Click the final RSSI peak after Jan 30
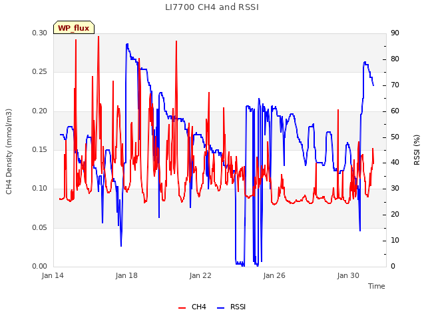The image size is (426, 320). (365, 62)
